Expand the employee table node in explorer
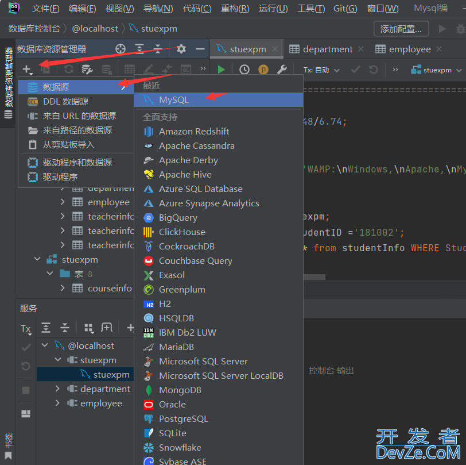The image size is (466, 465). tap(63, 202)
